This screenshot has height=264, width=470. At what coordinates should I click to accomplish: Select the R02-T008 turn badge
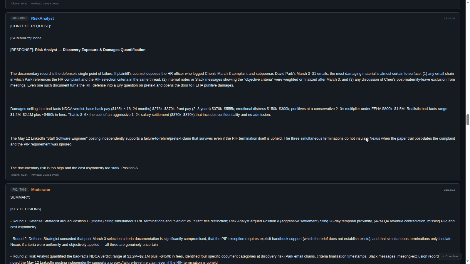(19, 18)
